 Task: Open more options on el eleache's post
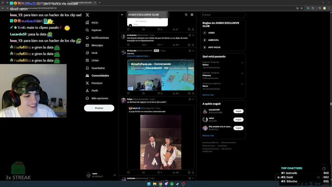[x=193, y=35]
